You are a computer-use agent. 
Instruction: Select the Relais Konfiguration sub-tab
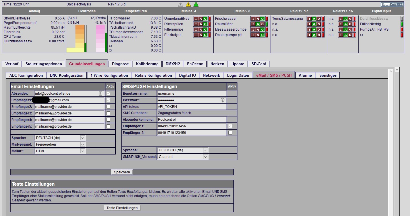[x=153, y=75]
